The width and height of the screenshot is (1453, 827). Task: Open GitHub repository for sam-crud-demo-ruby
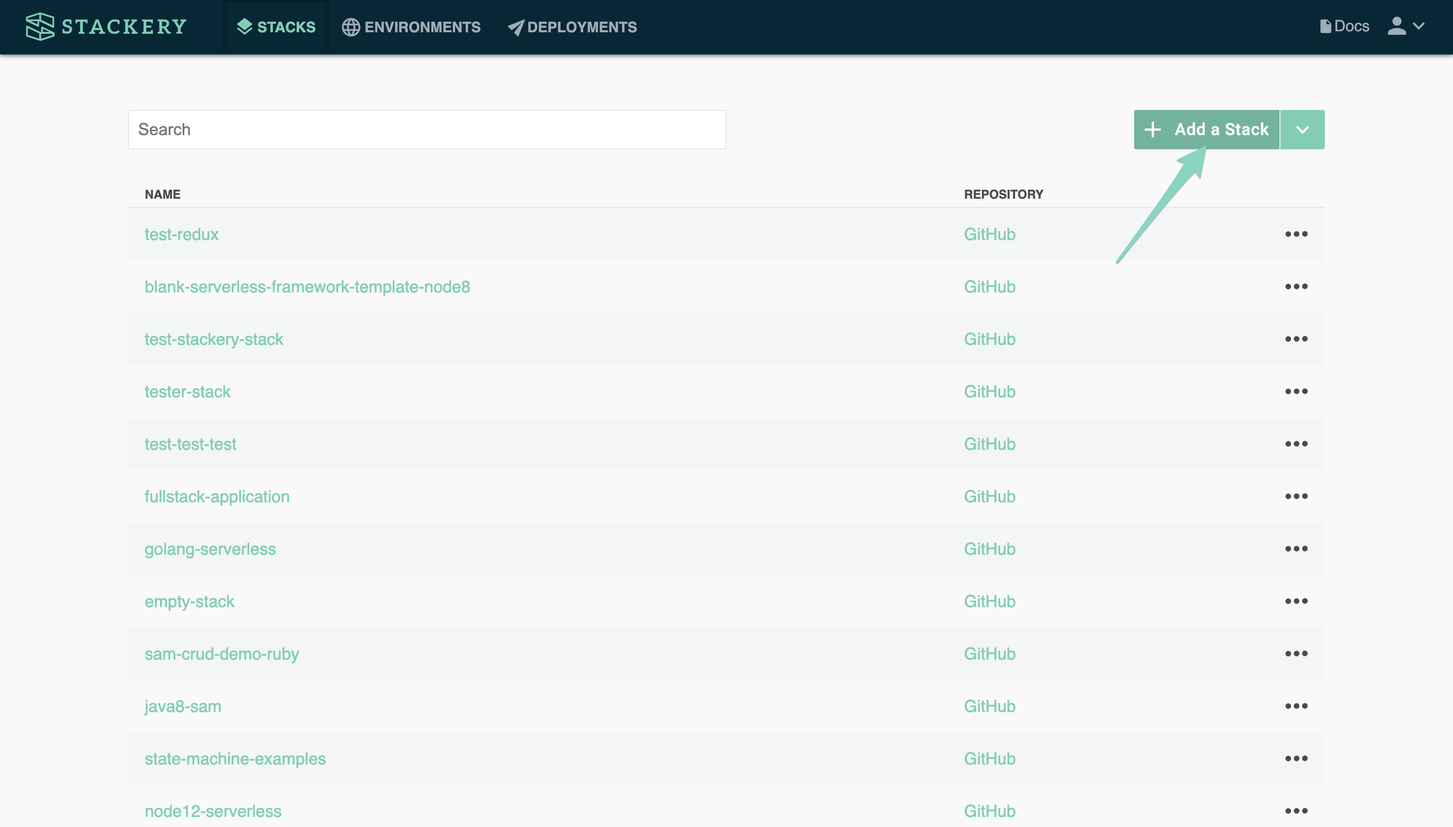coord(989,654)
